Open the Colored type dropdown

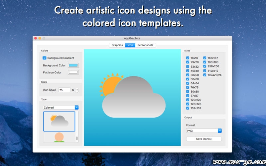point(61,107)
